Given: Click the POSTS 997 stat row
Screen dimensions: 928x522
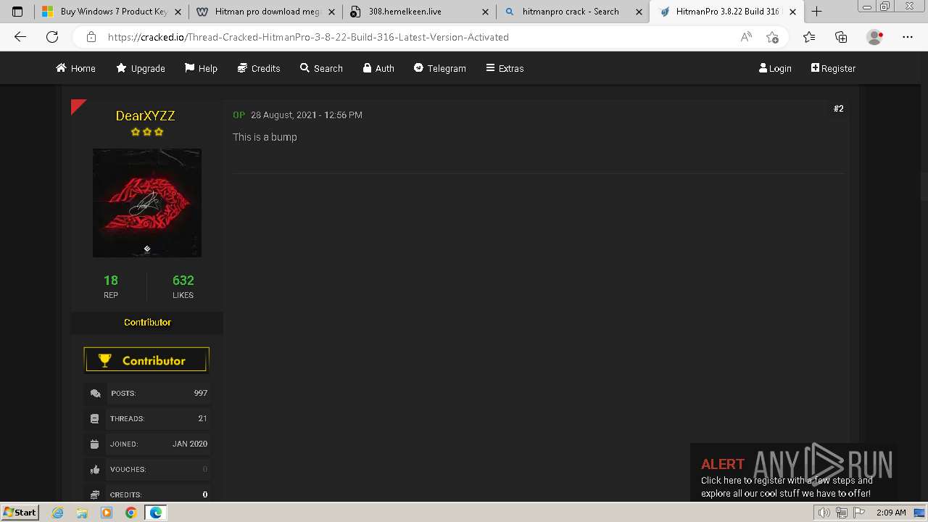Looking at the screenshot, I should [x=147, y=393].
